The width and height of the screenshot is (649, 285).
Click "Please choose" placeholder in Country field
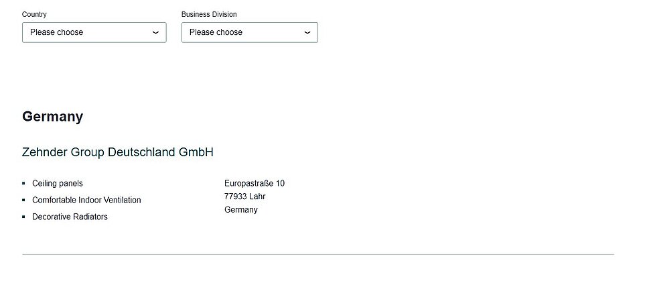pos(57,32)
